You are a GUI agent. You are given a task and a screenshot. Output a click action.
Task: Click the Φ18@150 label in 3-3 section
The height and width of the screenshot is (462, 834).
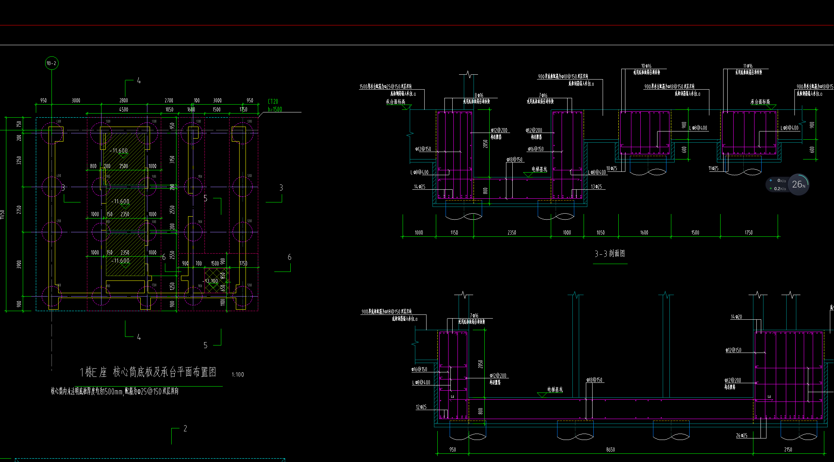coord(514,159)
